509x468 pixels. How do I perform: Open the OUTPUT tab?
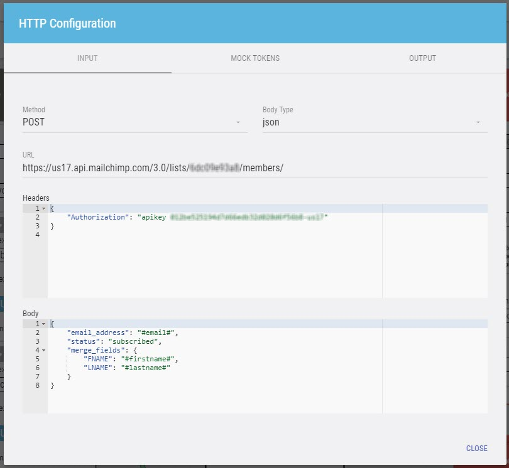(422, 58)
